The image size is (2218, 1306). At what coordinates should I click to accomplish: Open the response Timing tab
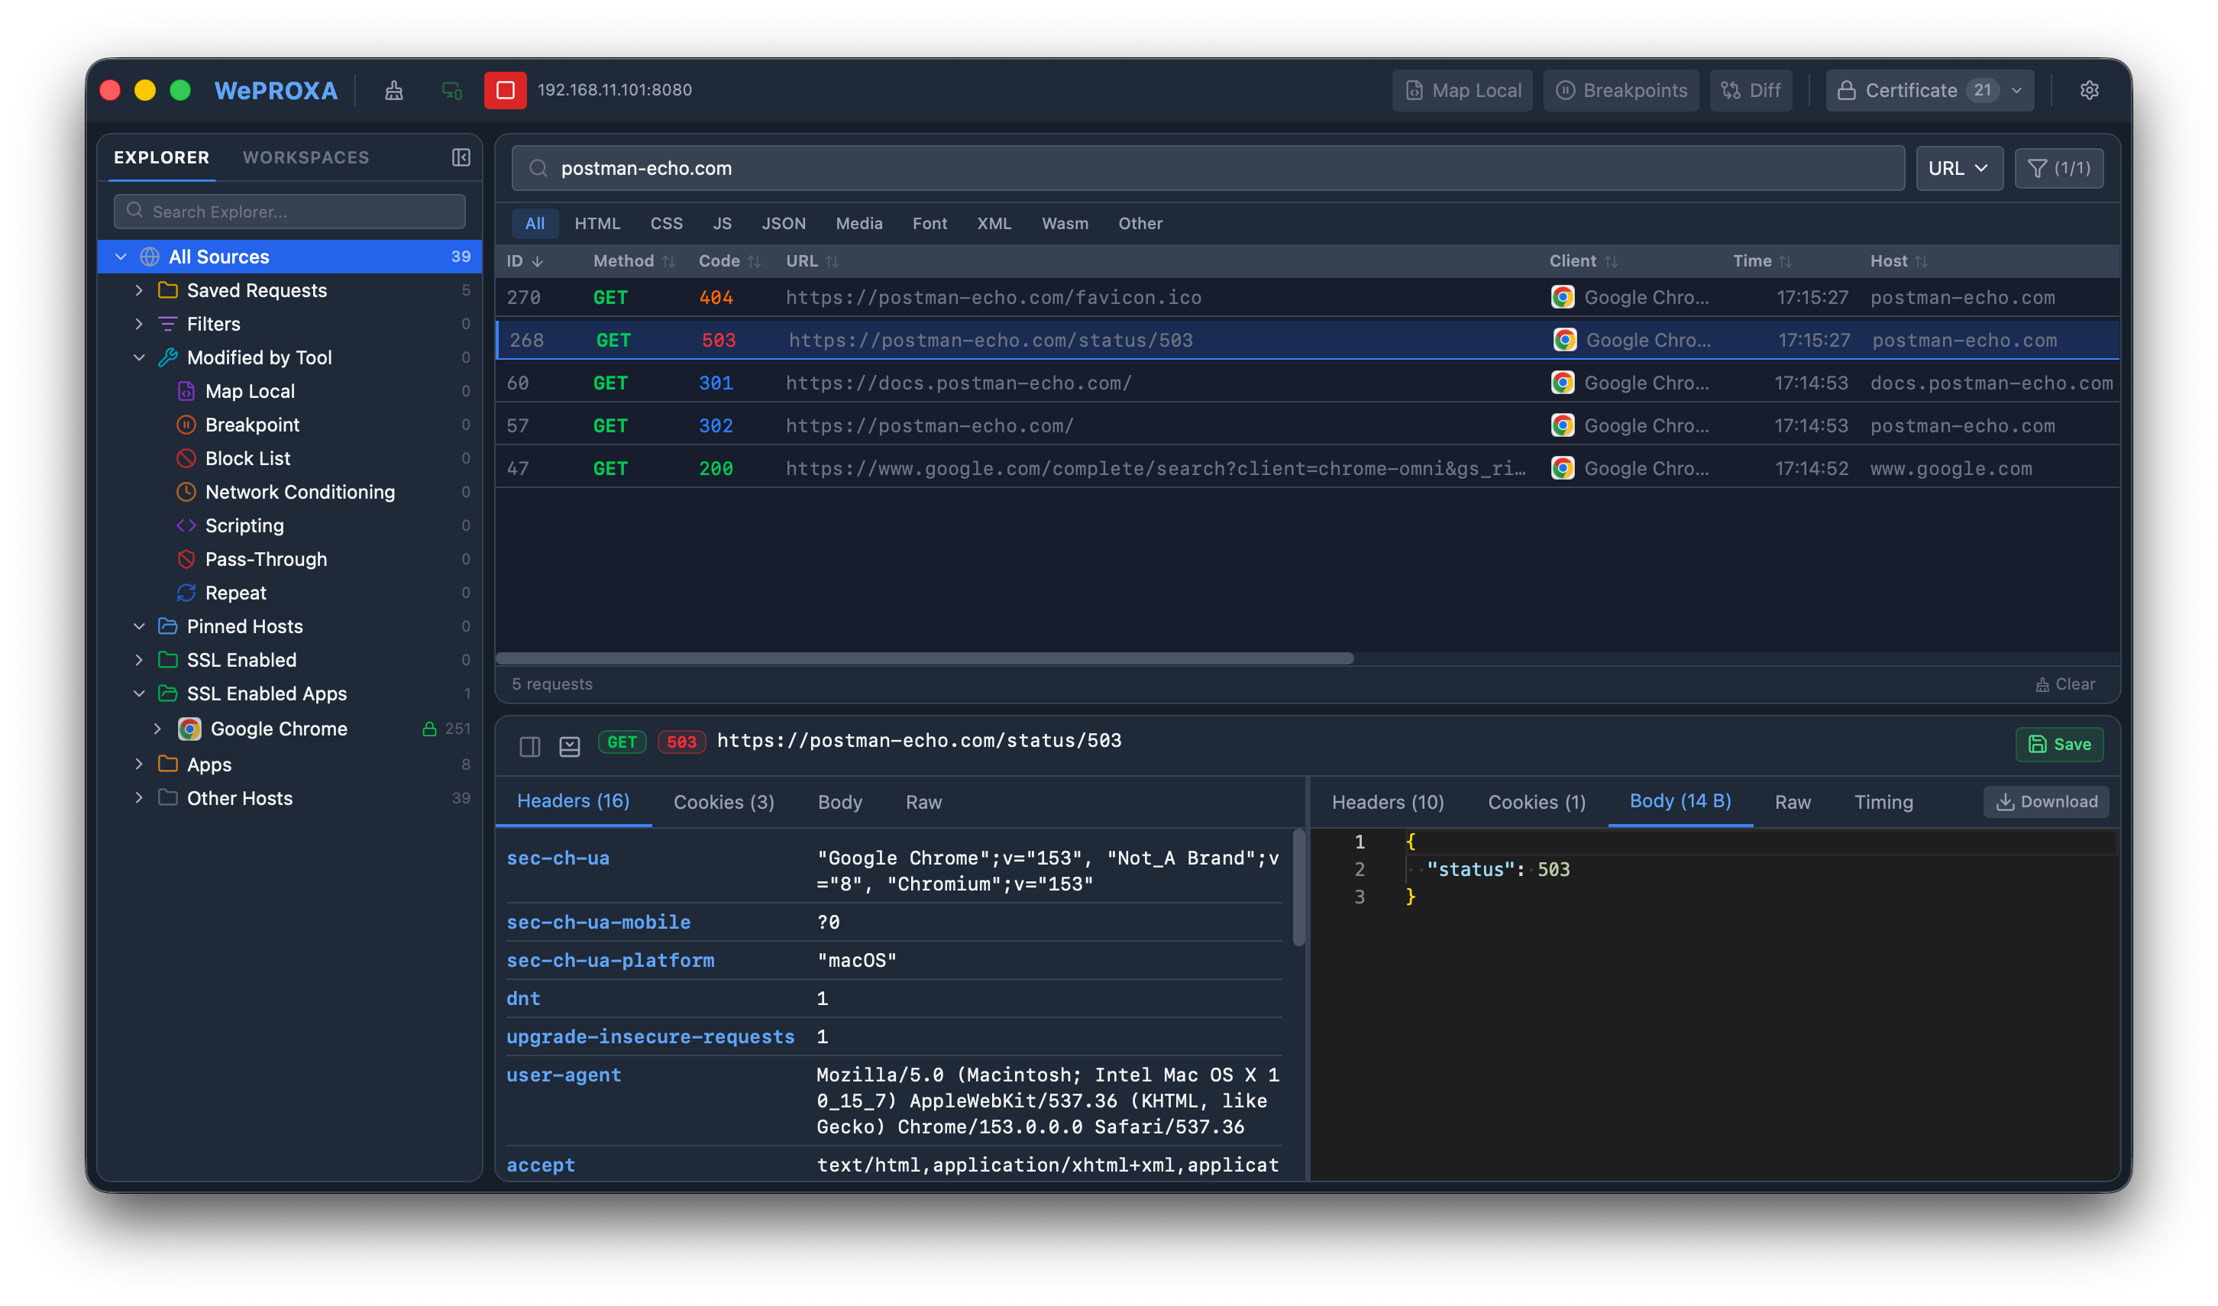click(x=1883, y=802)
